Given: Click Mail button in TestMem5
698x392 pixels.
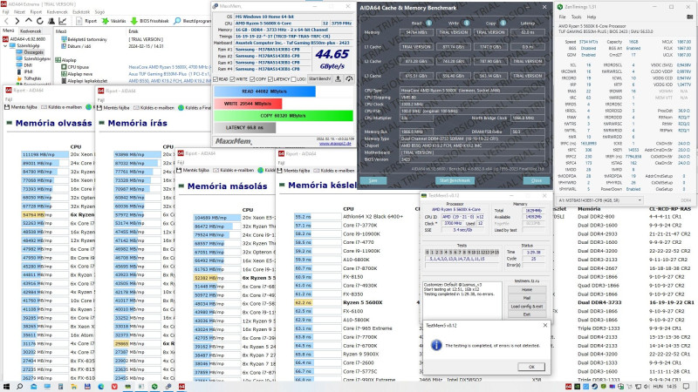Looking at the screenshot, I should 527,298.
